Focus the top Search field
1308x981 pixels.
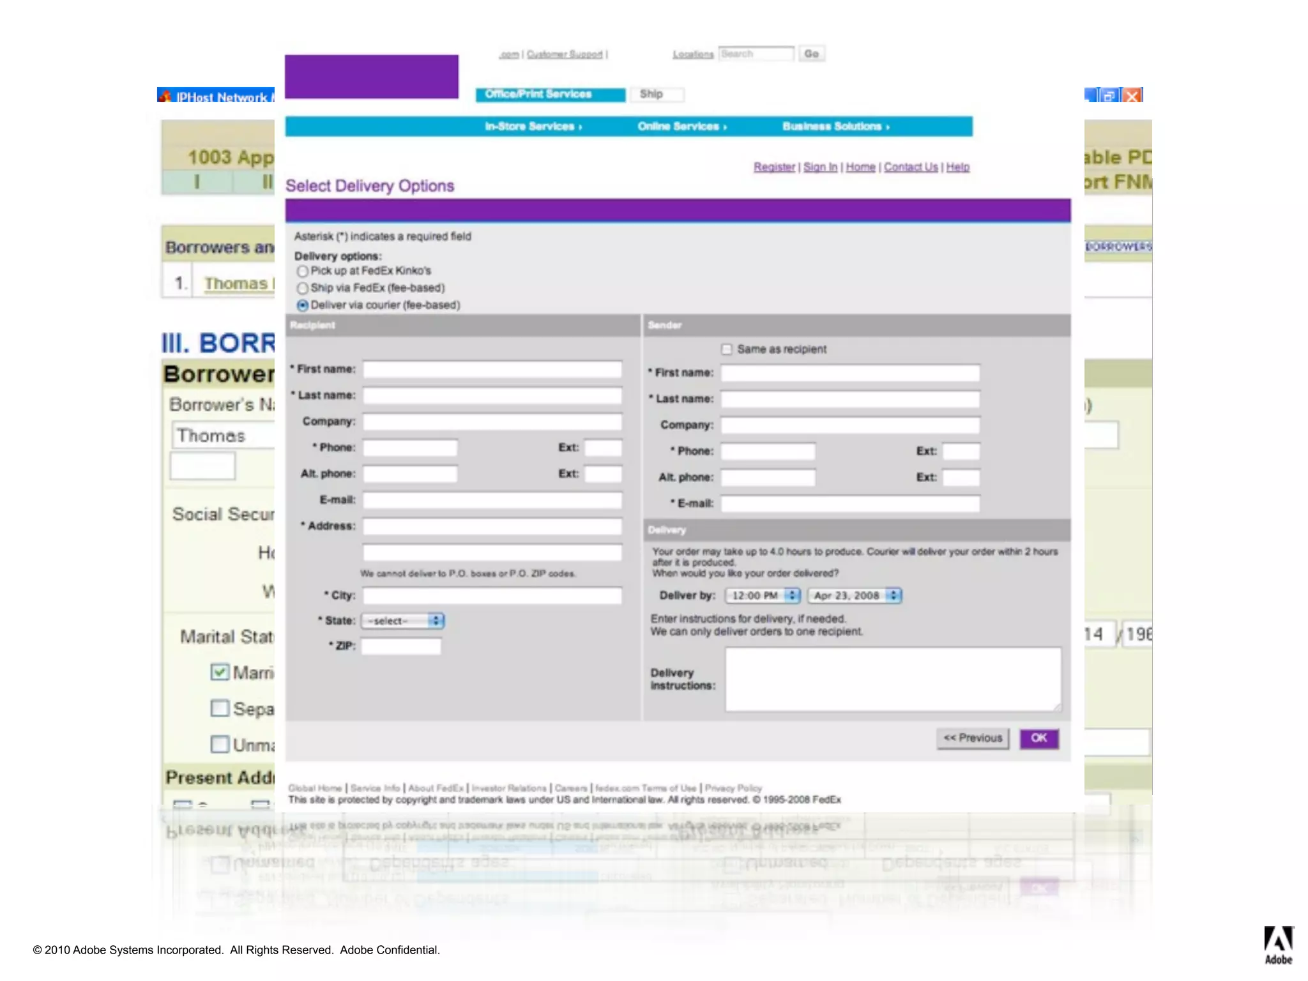pos(756,54)
